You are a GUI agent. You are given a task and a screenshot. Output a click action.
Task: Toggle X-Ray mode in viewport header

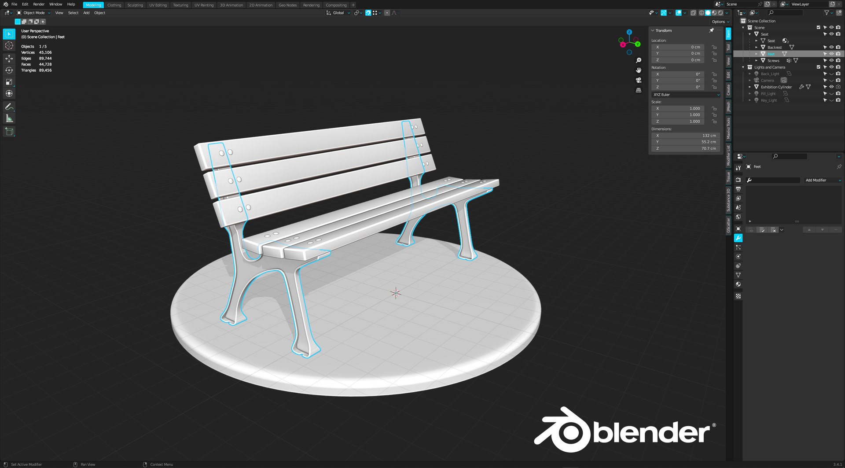[x=693, y=13]
